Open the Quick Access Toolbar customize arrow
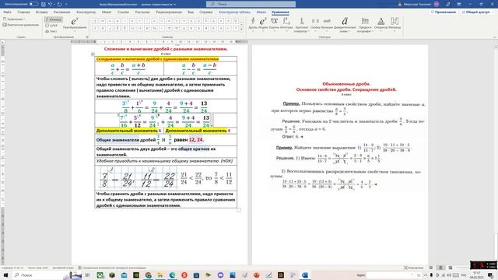498x280 pixels. (66, 5)
